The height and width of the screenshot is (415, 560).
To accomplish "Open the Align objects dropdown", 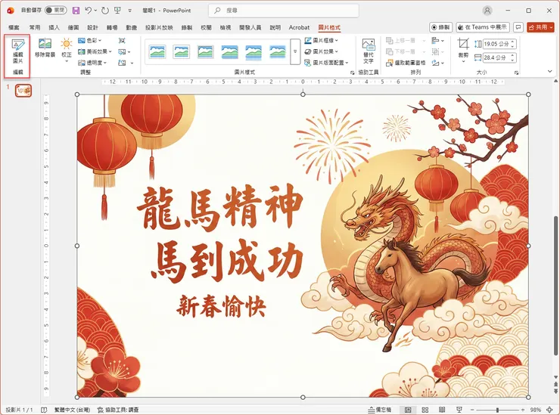I will click(x=438, y=41).
